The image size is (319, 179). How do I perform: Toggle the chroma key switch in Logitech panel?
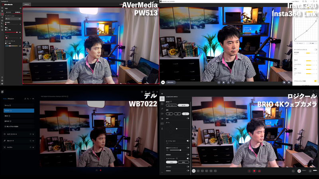pos(188,167)
